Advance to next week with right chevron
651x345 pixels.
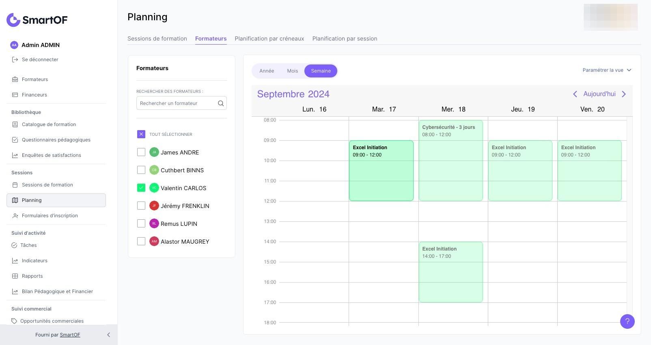tap(624, 94)
